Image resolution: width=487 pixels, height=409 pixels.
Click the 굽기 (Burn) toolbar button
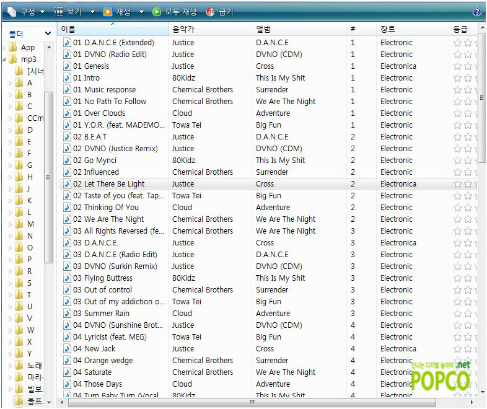click(219, 12)
